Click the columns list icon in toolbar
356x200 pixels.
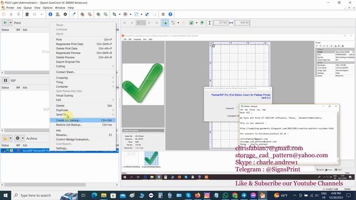pos(163,14)
